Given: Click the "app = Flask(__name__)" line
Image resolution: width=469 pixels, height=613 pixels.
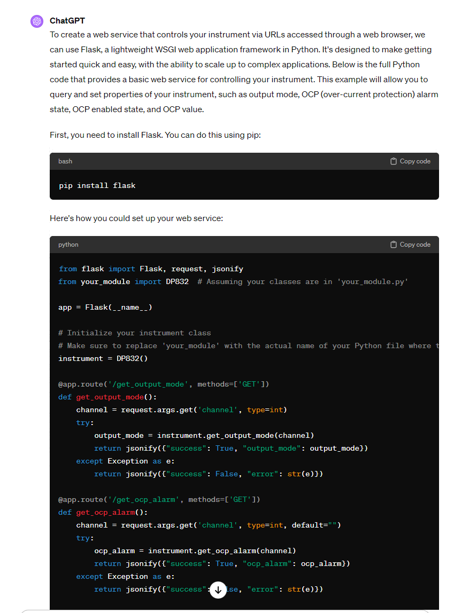Looking at the screenshot, I should (x=105, y=308).
